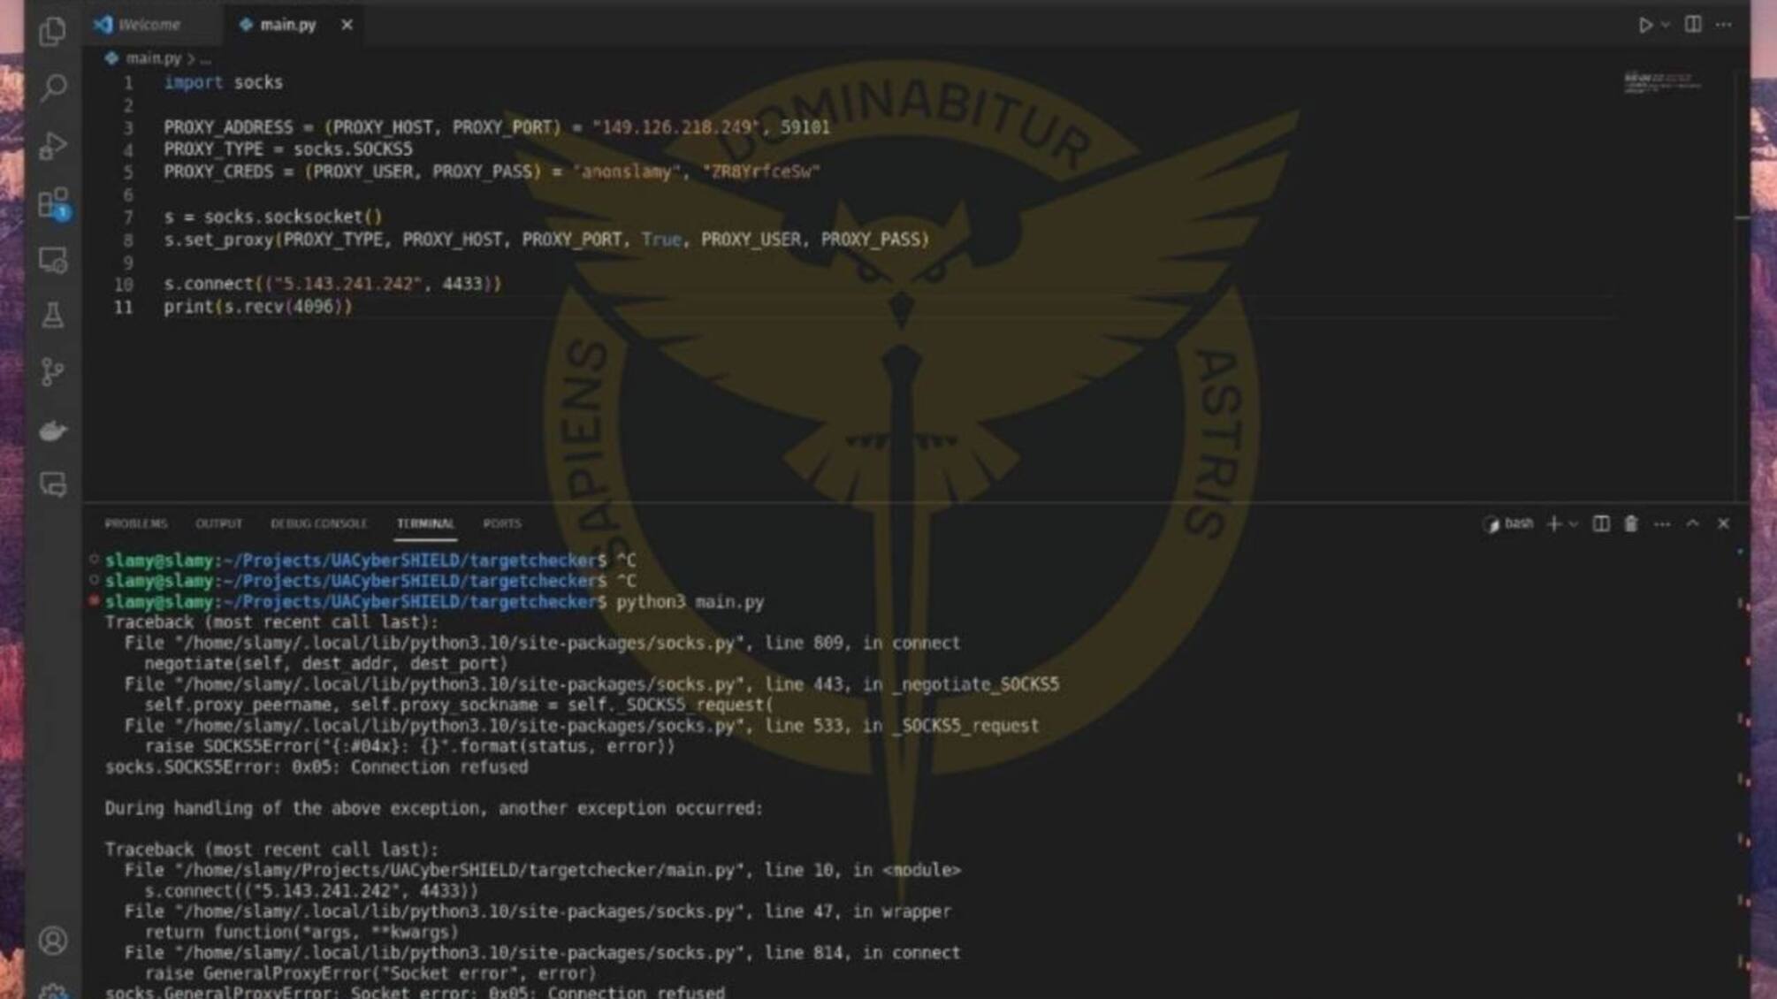Open editor more actions ellipsis
The image size is (1777, 999).
1724,25
